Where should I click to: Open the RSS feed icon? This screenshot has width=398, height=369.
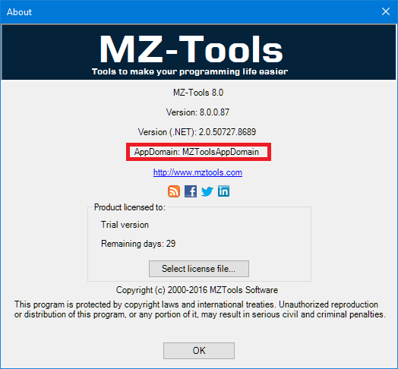pyautogui.click(x=174, y=191)
